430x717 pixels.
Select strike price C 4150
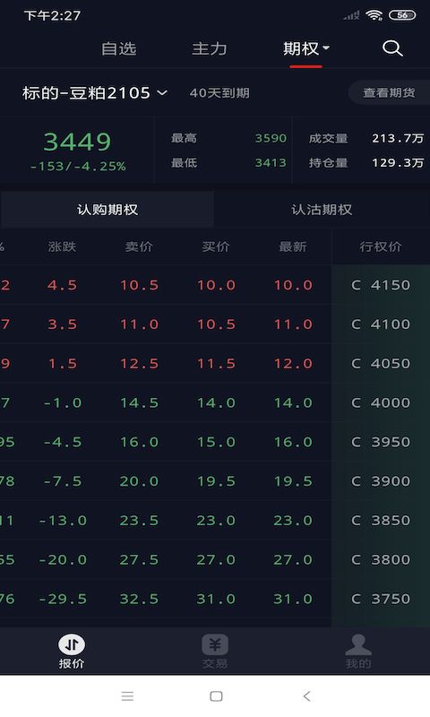[x=381, y=285]
